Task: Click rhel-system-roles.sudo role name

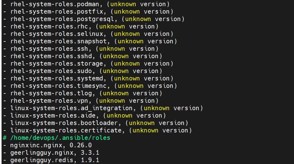Action: 51,71
